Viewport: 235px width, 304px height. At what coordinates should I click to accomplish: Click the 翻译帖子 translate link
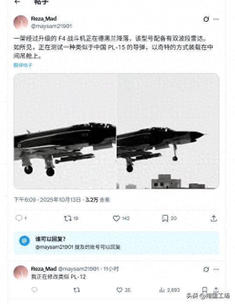(23, 65)
